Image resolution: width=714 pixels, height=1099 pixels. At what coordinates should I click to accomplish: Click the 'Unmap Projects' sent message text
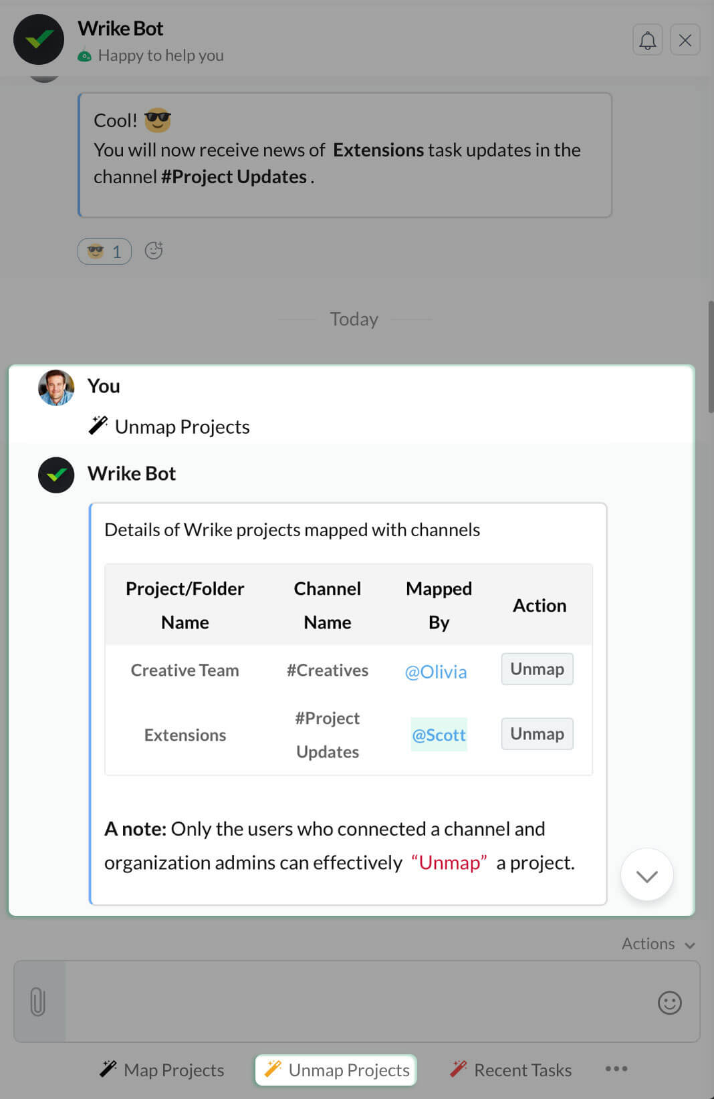tap(182, 426)
